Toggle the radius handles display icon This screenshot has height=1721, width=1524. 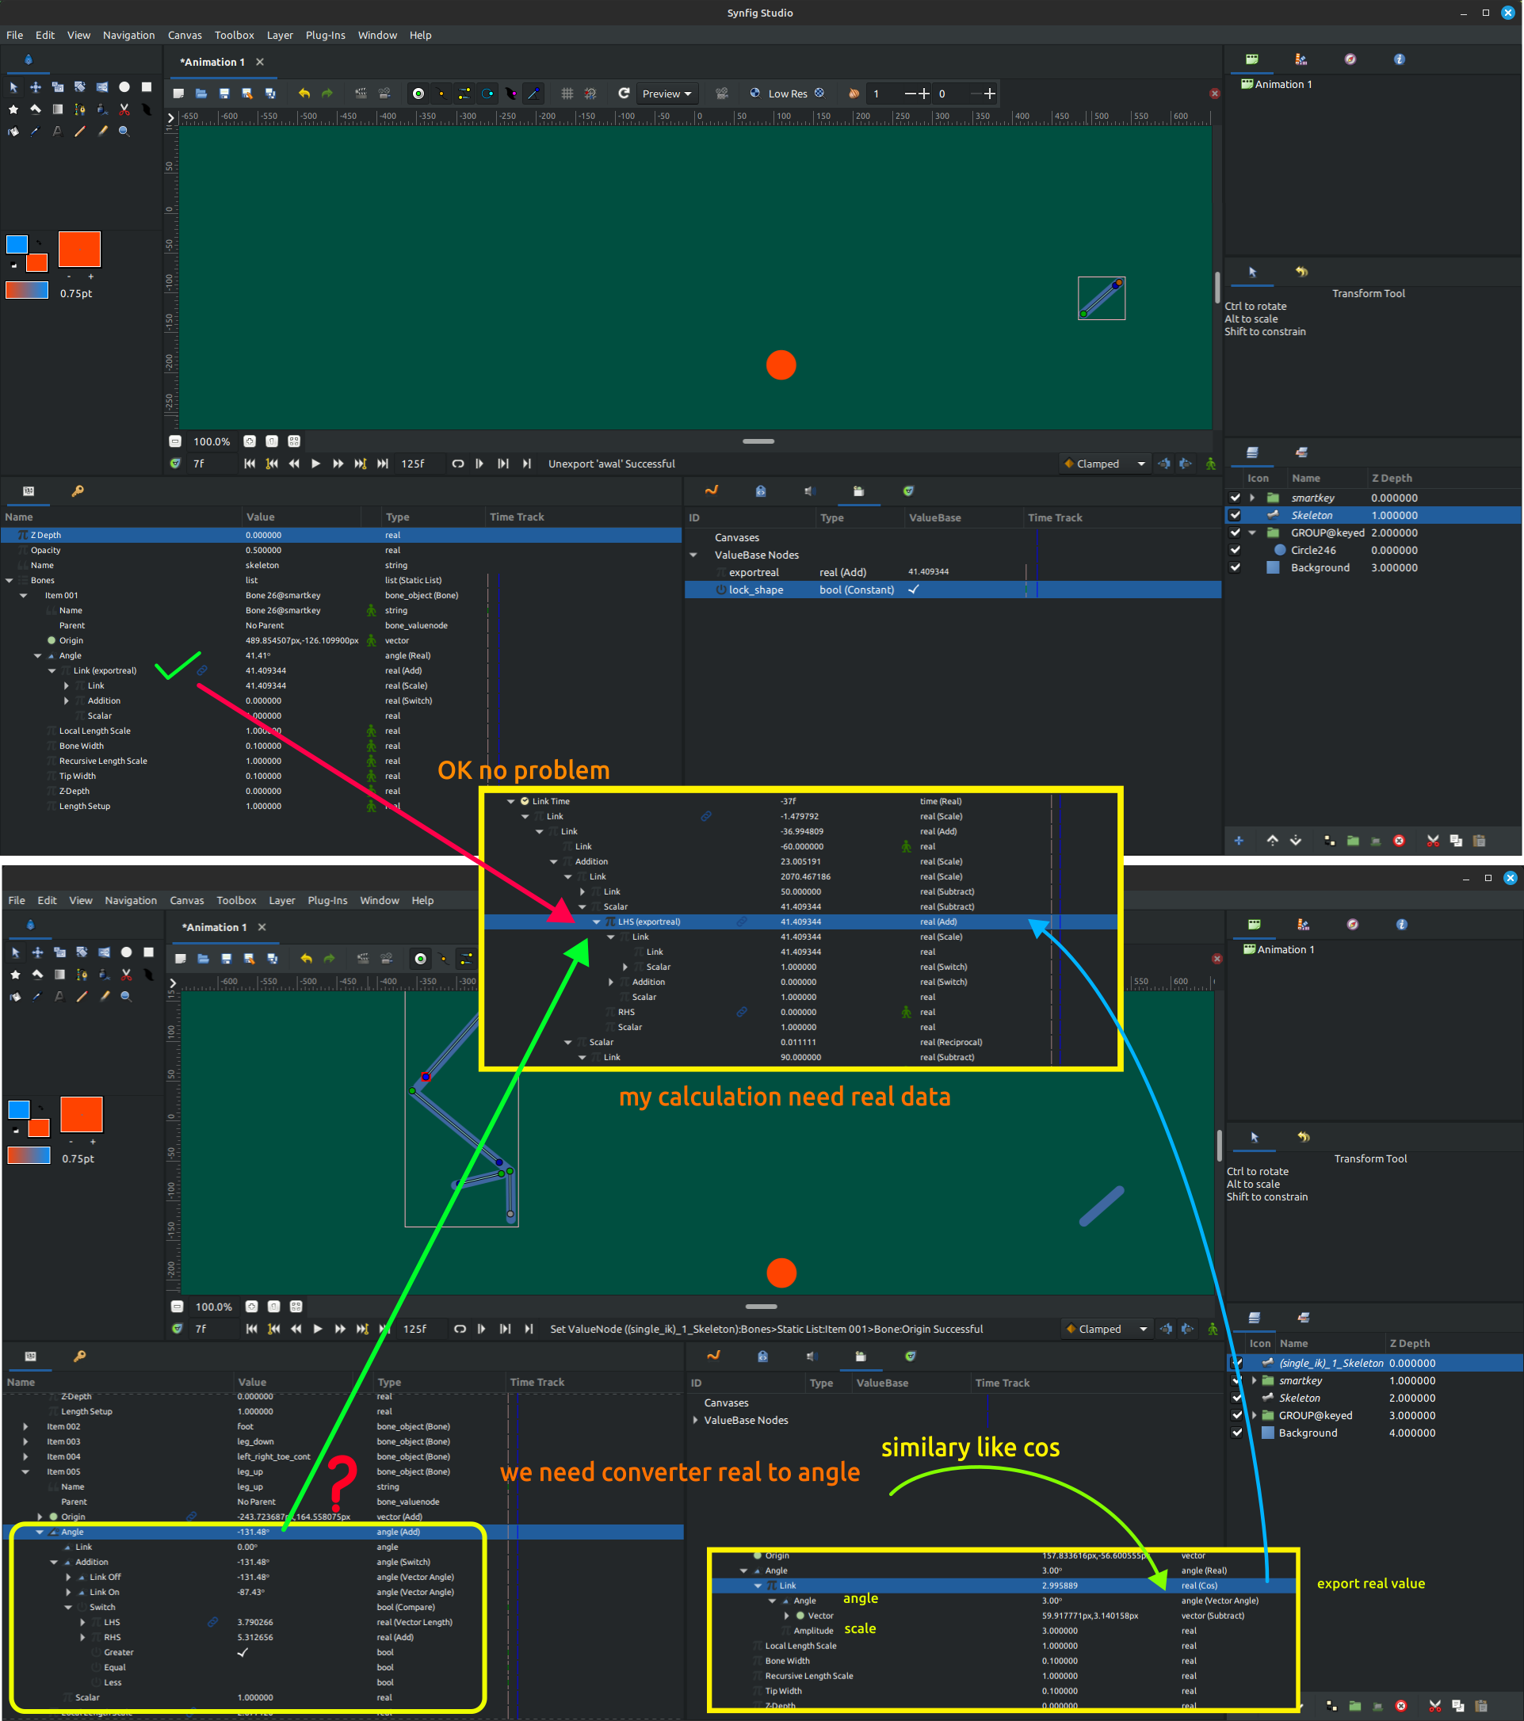(x=487, y=93)
